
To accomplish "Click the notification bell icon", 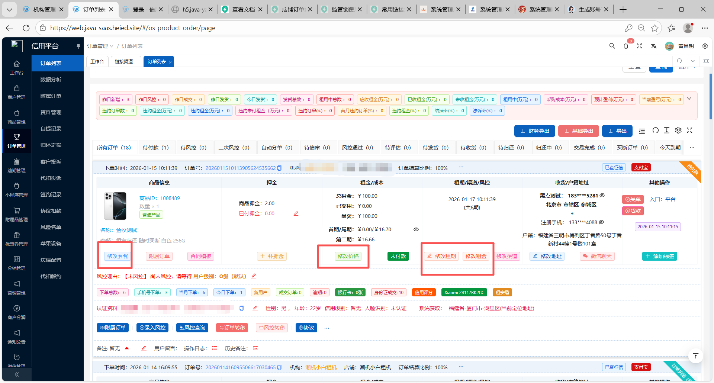I will click(x=626, y=46).
